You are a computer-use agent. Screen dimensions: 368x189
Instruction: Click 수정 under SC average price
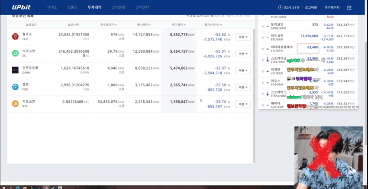[121, 55]
